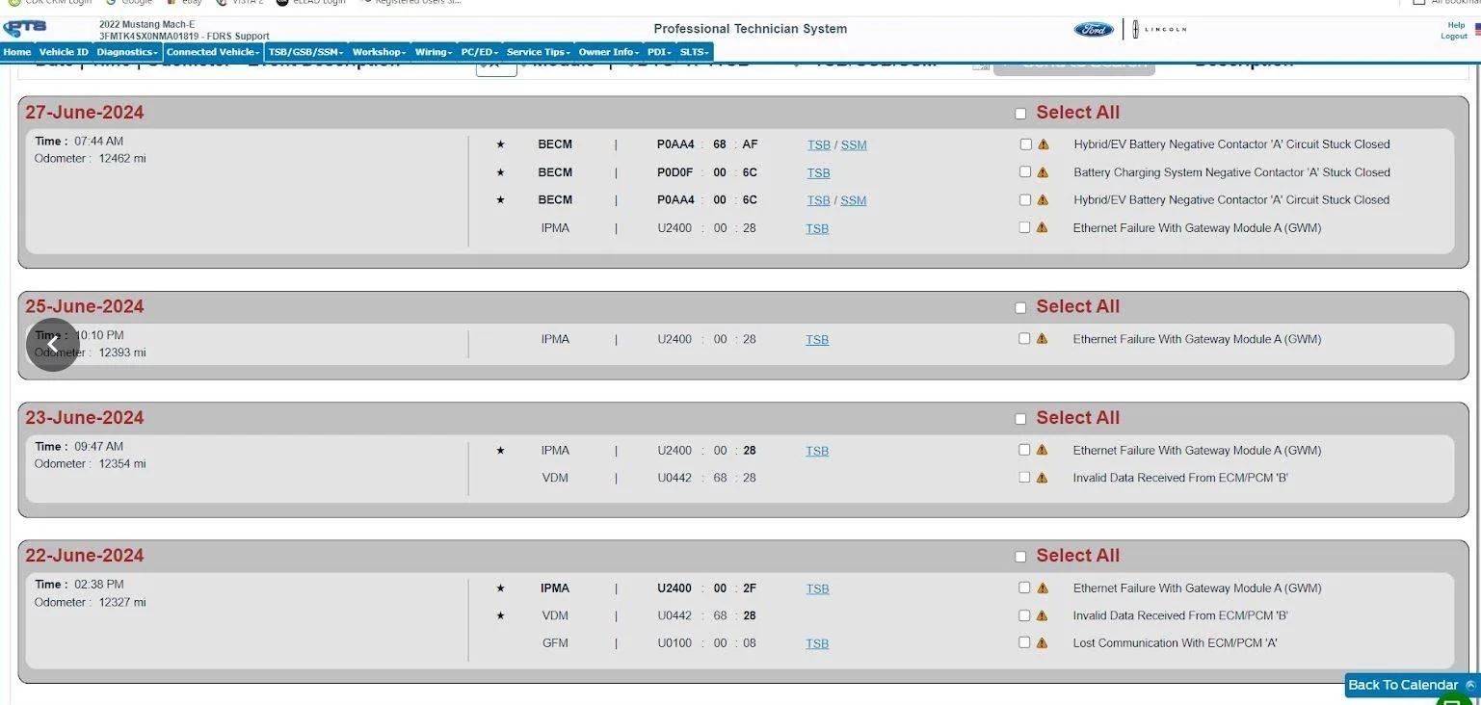Check the 25-June Ethernet Failure checkbox
1481x705 pixels.
point(1024,338)
